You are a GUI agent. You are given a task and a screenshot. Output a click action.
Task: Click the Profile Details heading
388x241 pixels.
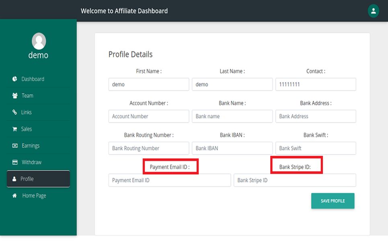130,54
